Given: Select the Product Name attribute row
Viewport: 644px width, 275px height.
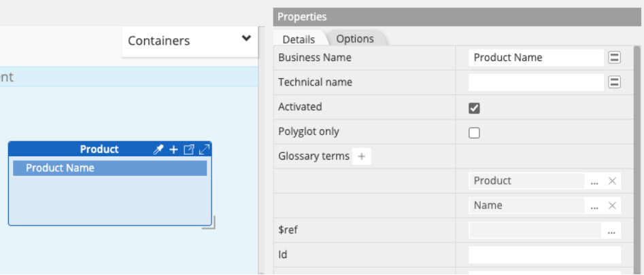Looking at the screenshot, I should click(109, 168).
